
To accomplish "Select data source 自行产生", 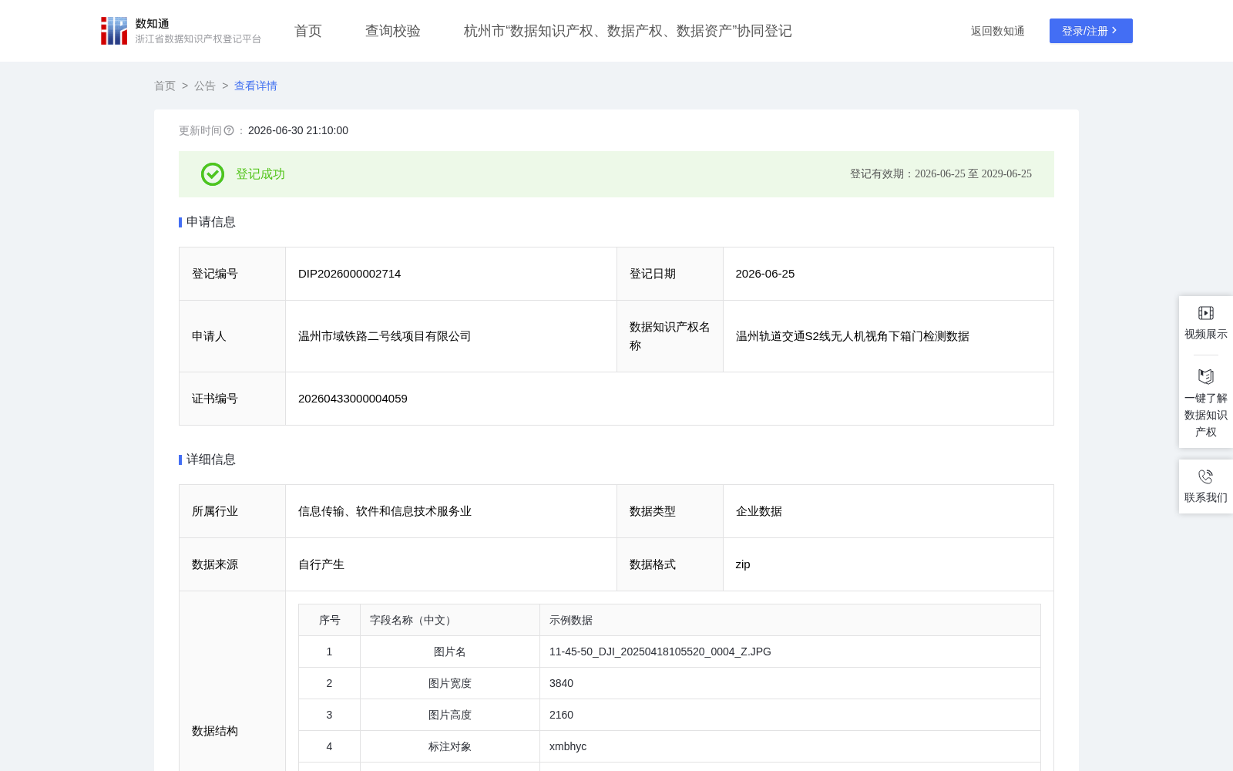I will tap(321, 564).
